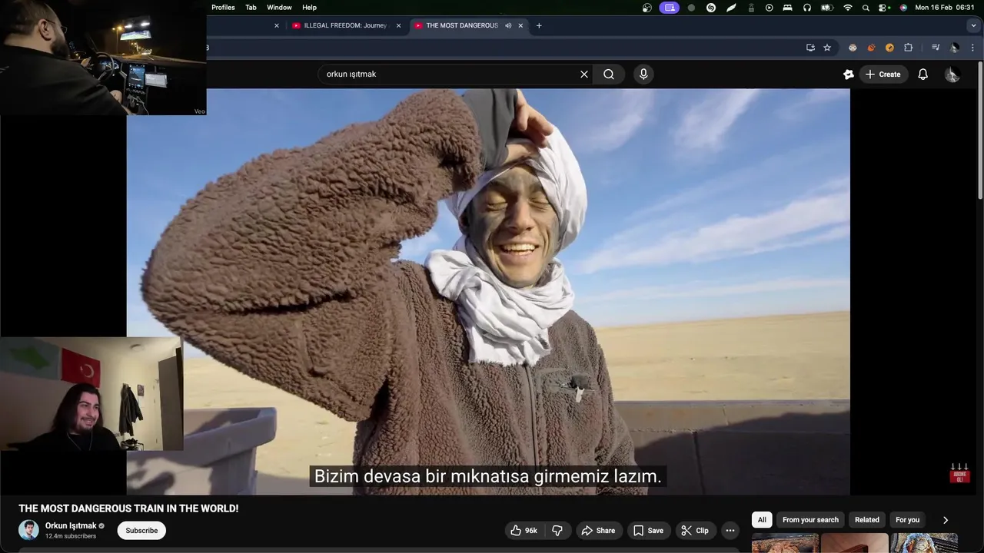Click the date and time Mon 16 Feb

[x=945, y=8]
